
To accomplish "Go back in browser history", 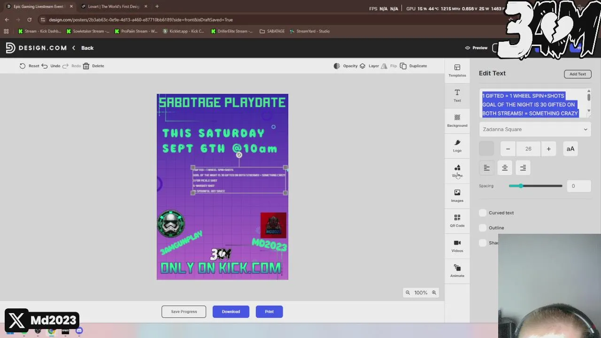I will (x=7, y=20).
